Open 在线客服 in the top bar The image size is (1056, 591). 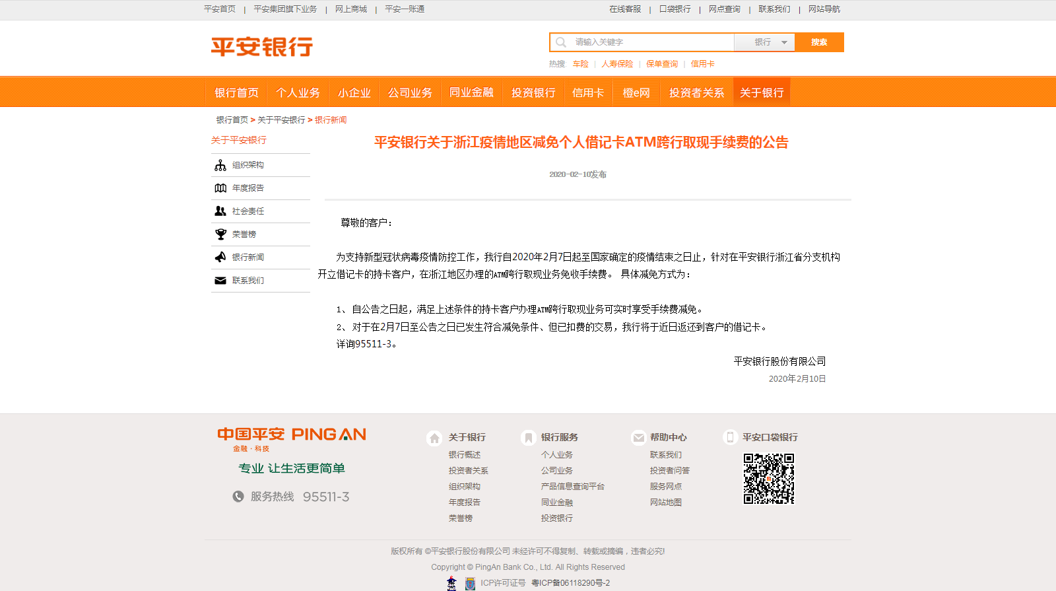[x=625, y=9]
